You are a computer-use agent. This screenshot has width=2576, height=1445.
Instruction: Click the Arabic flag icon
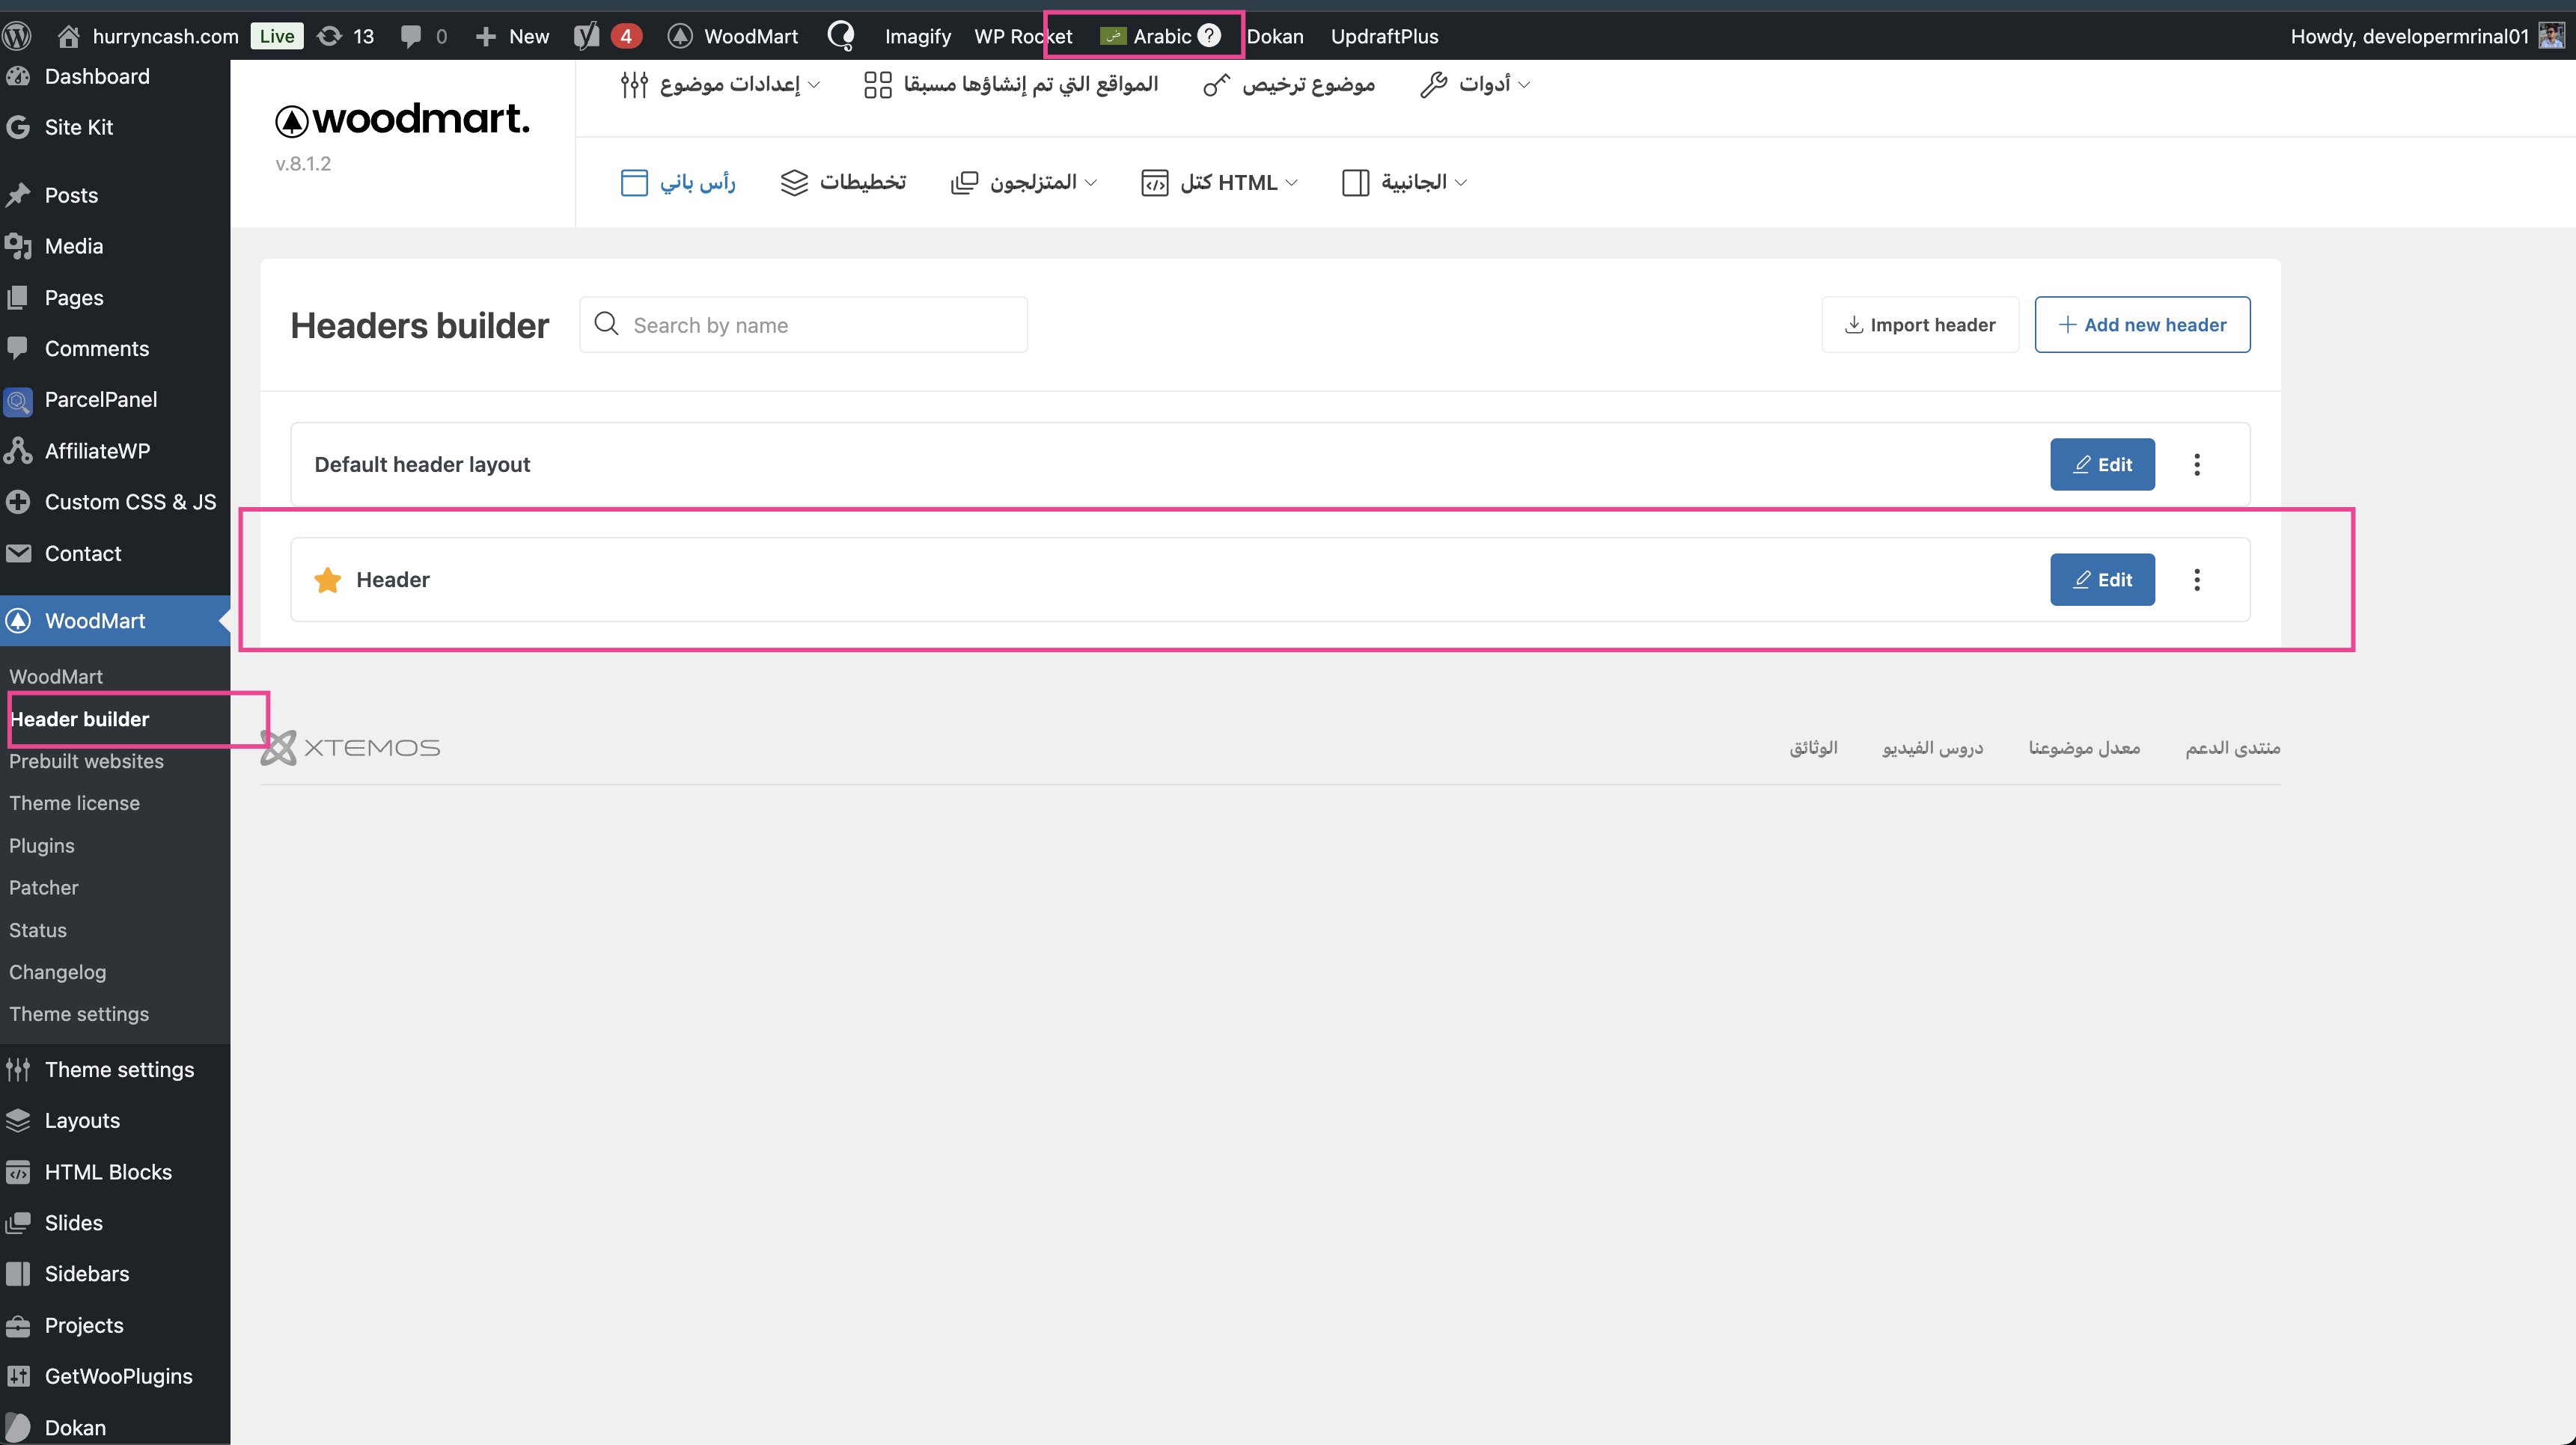1112,36
